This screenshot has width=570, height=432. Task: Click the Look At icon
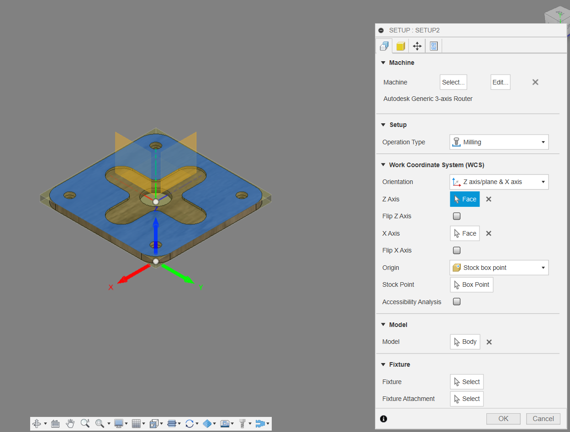(55, 424)
